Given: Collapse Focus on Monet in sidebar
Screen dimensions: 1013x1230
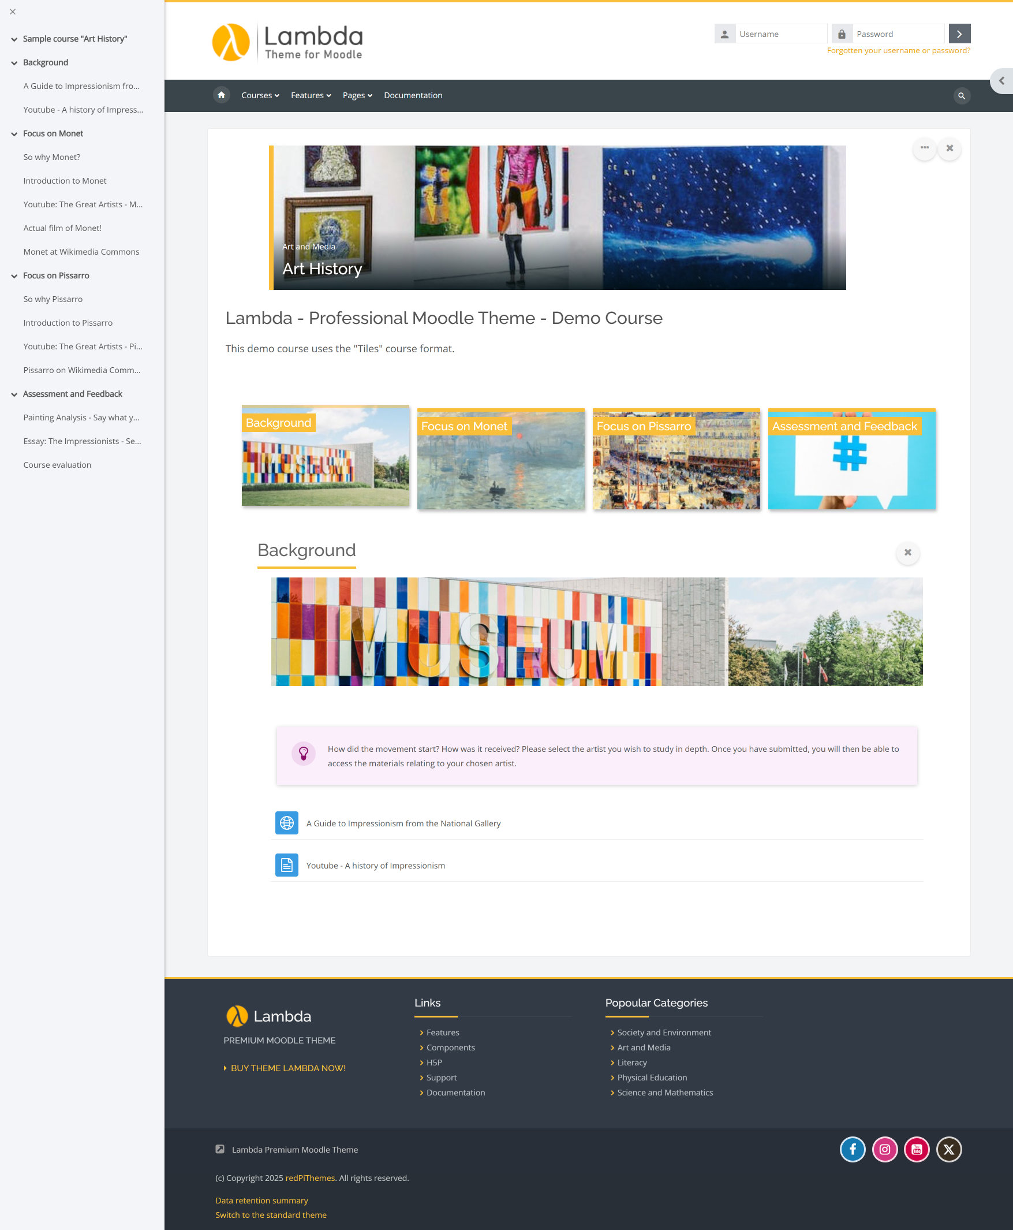Looking at the screenshot, I should click(14, 133).
